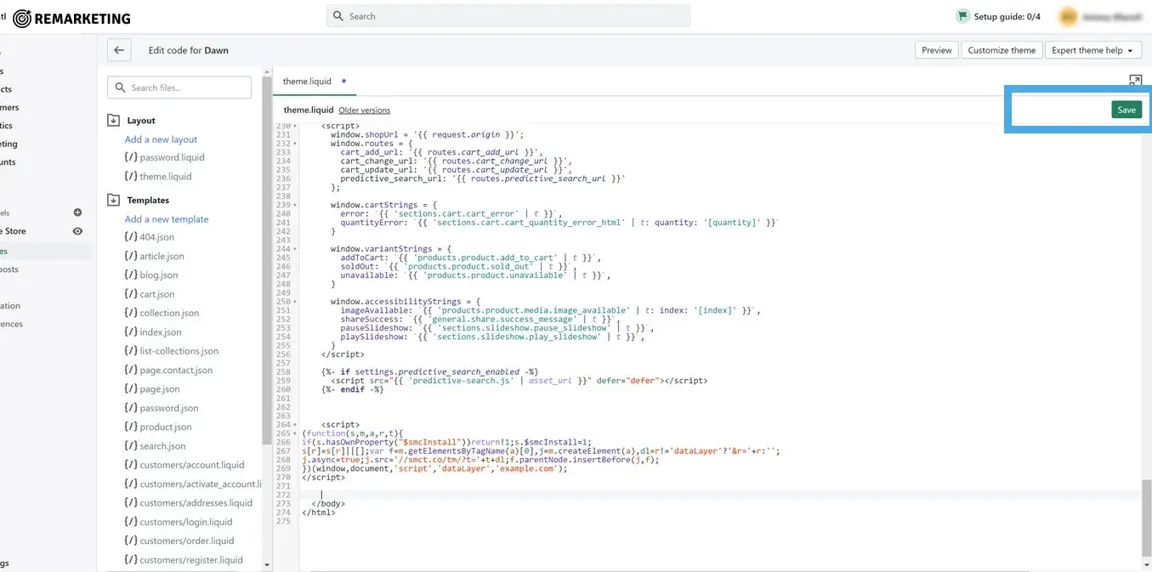Viewport: 1152px width, 572px height.
Task: Switch to the theme.liquid editor tab
Action: point(307,82)
